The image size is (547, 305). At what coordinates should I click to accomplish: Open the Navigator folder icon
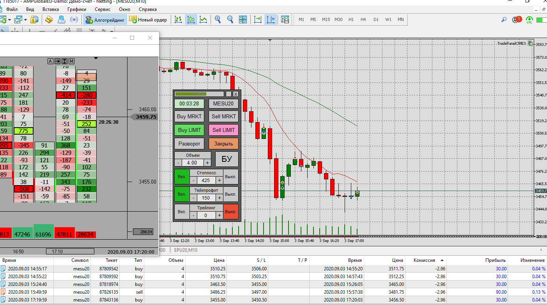49,19
